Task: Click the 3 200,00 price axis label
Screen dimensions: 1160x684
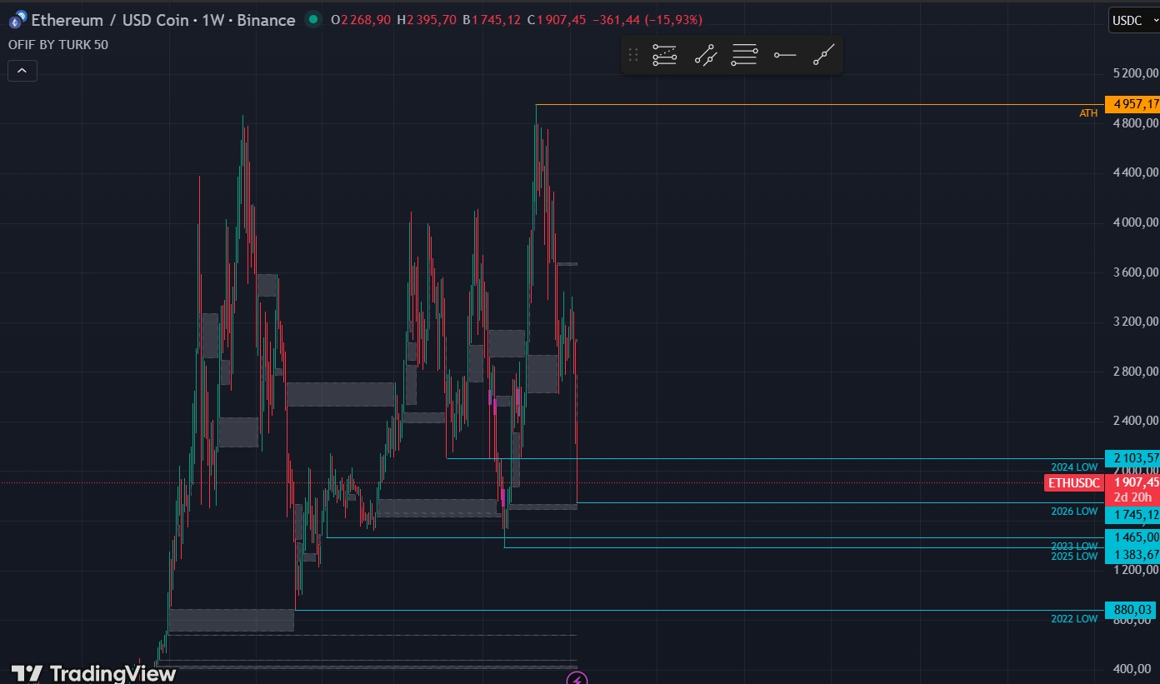Action: [1136, 322]
